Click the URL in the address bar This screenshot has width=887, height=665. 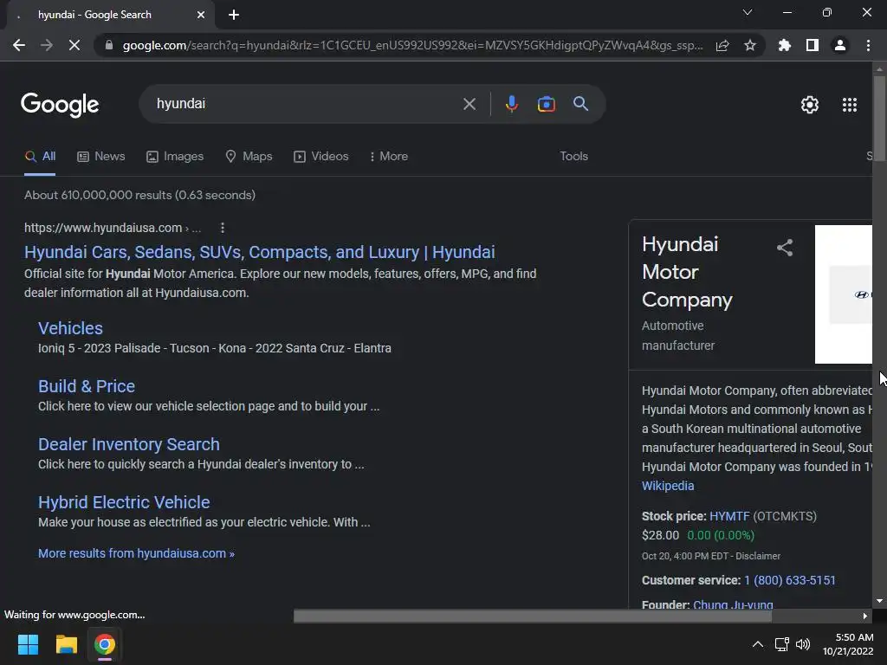click(x=412, y=45)
